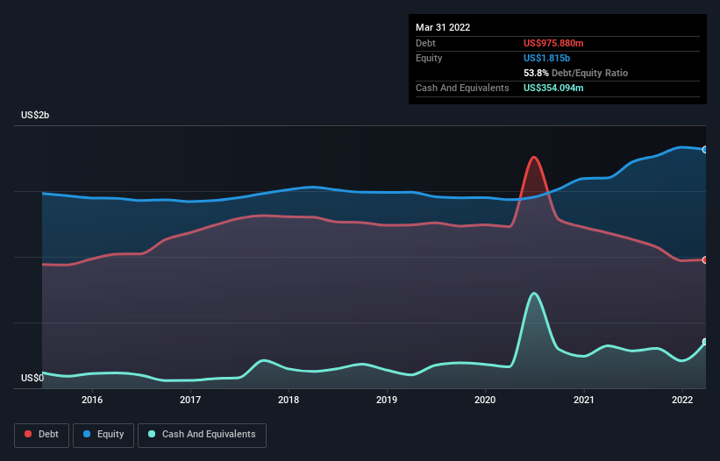
Task: Click the 2022 x-axis label
Action: [x=682, y=400]
